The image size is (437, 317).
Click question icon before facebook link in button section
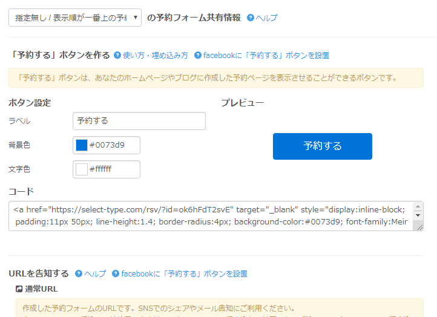[x=197, y=55]
